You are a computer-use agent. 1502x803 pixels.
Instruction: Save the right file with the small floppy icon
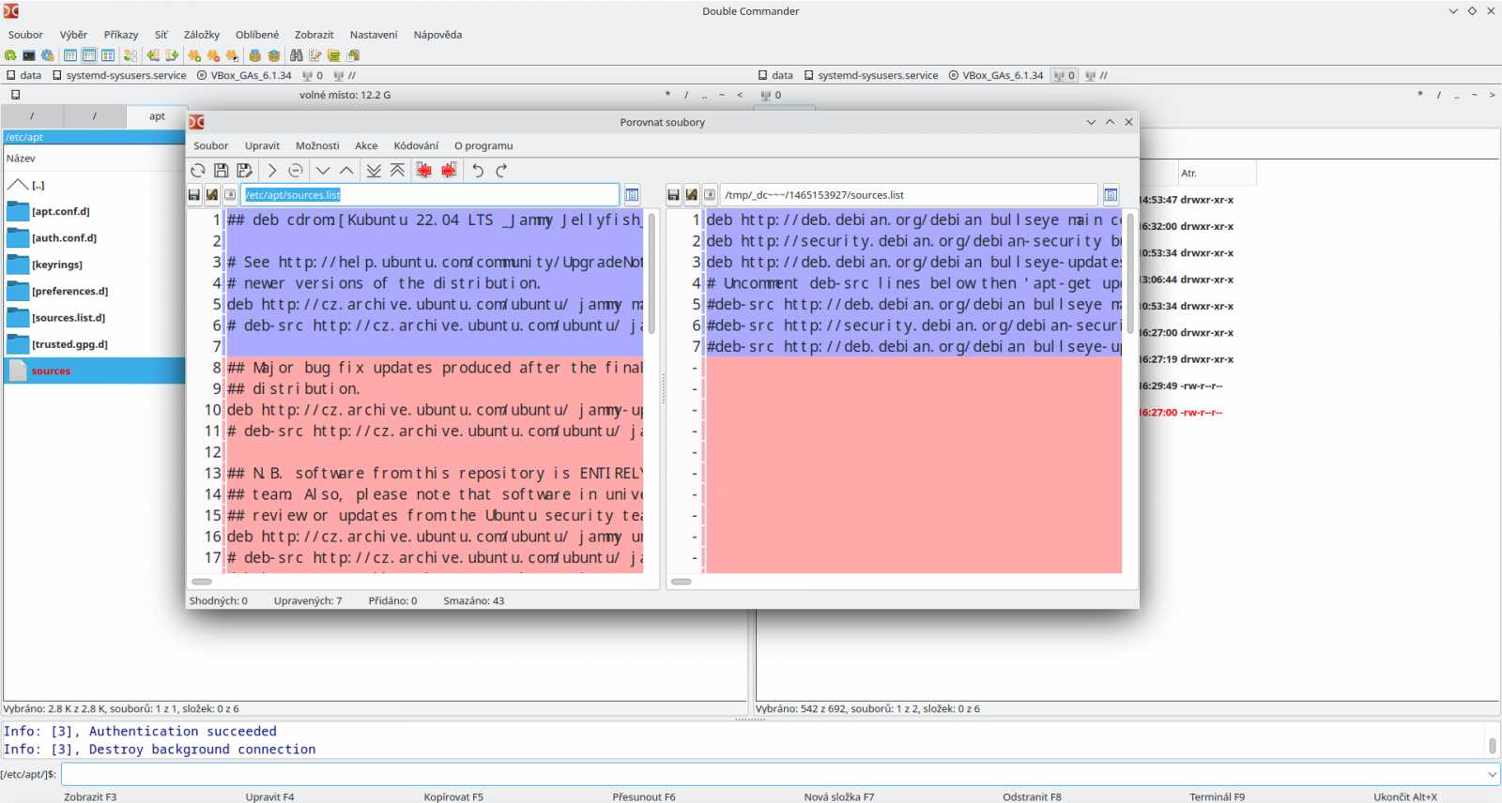coord(673,195)
